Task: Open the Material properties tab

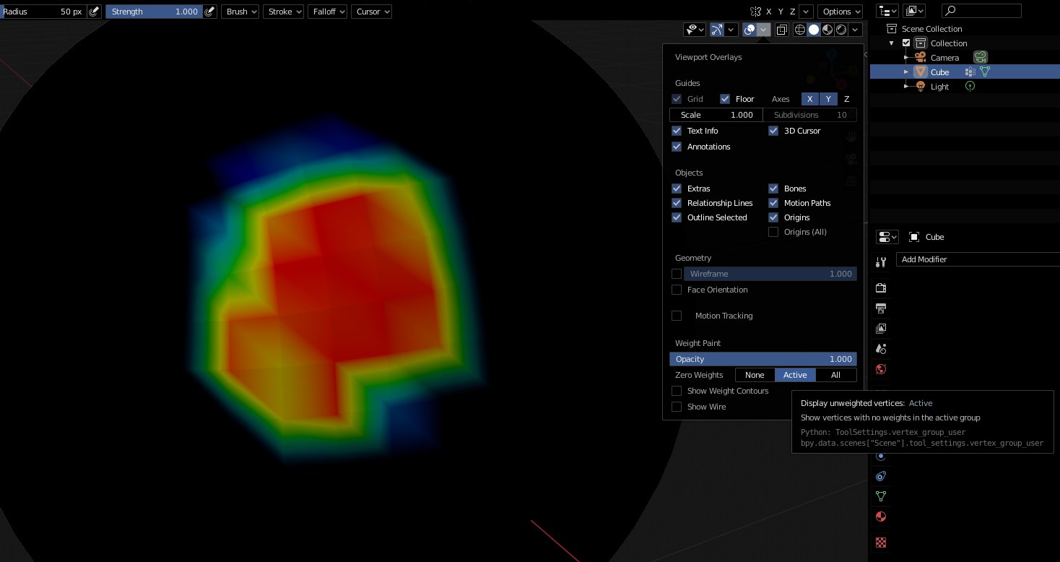Action: (881, 516)
